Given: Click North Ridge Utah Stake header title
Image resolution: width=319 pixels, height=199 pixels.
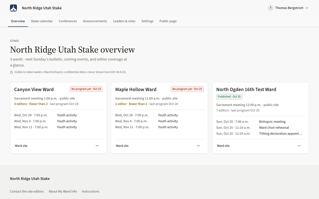Looking at the screenshot, I should pos(42,8).
